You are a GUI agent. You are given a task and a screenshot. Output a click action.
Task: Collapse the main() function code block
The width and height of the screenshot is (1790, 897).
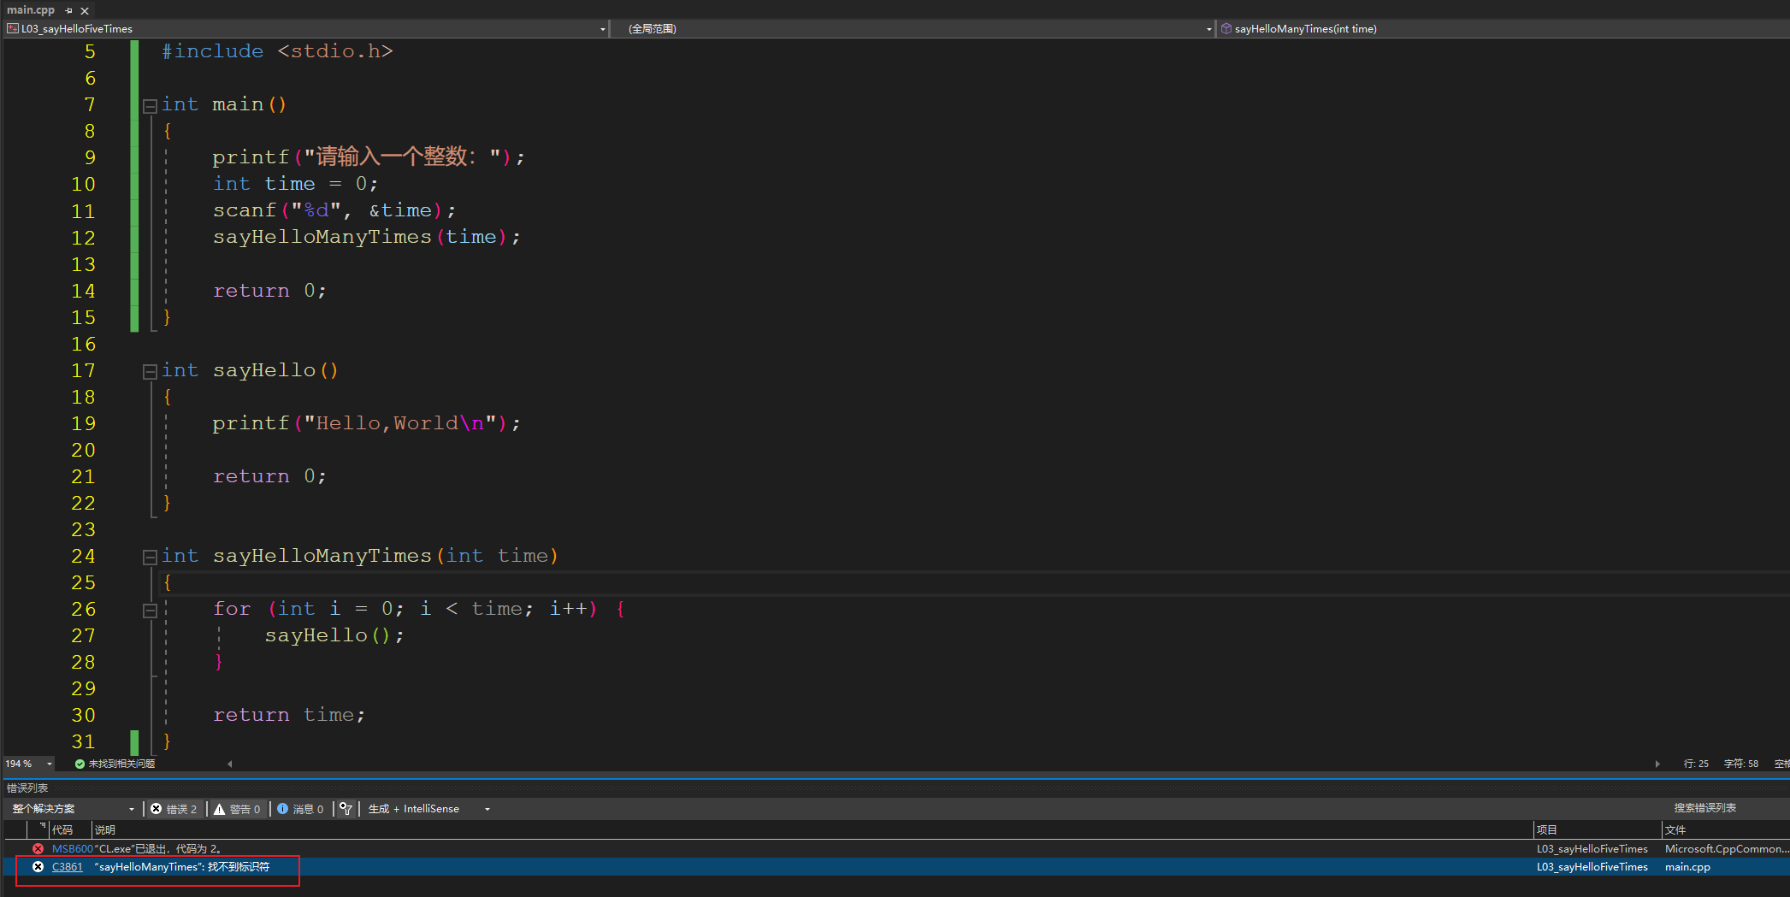click(x=150, y=105)
